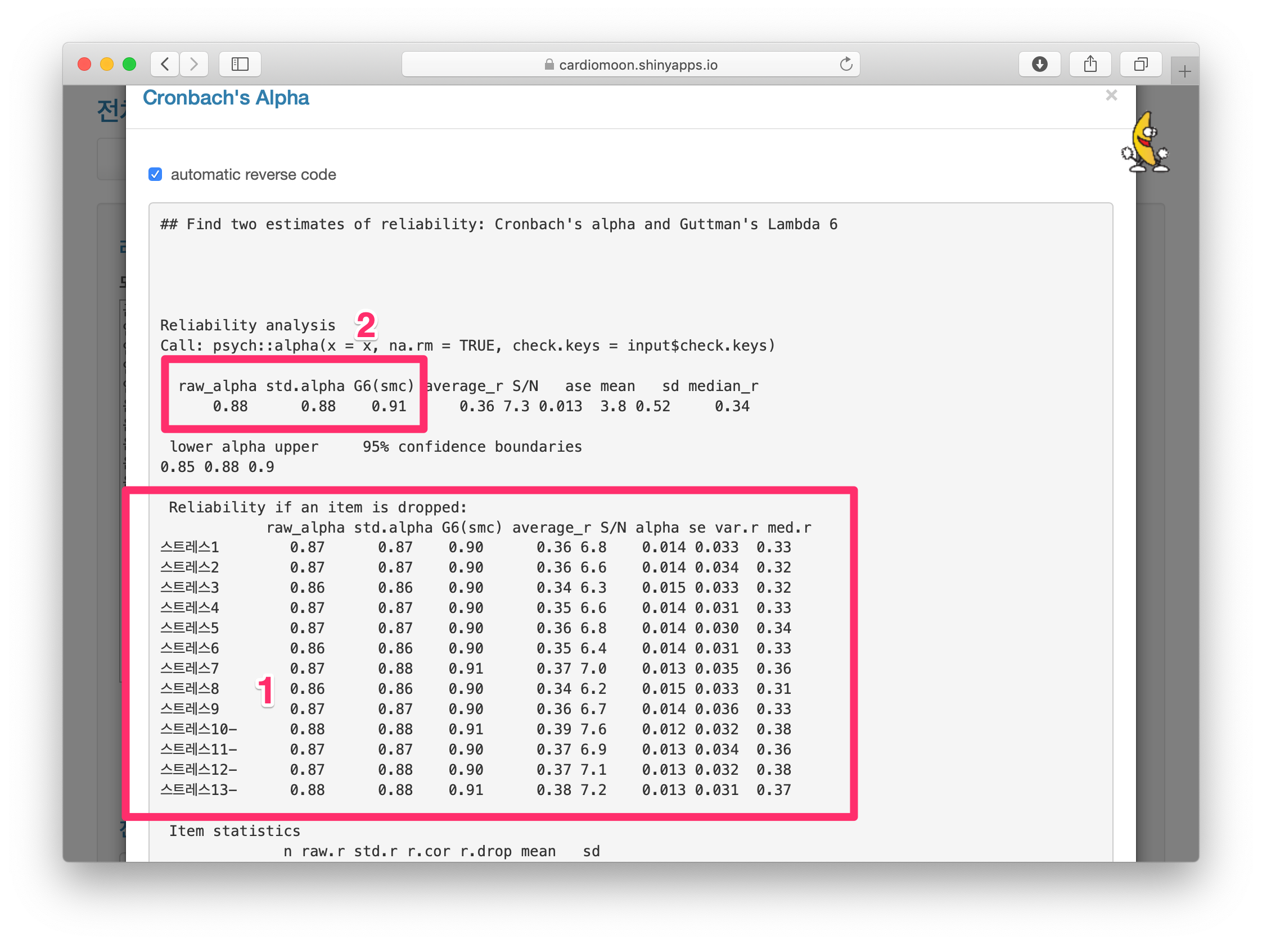Open the Safari downloads list

click(x=1039, y=64)
